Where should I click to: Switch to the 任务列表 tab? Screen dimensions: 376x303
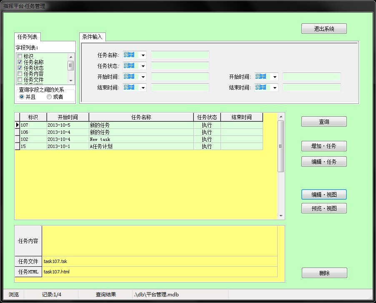28,37
